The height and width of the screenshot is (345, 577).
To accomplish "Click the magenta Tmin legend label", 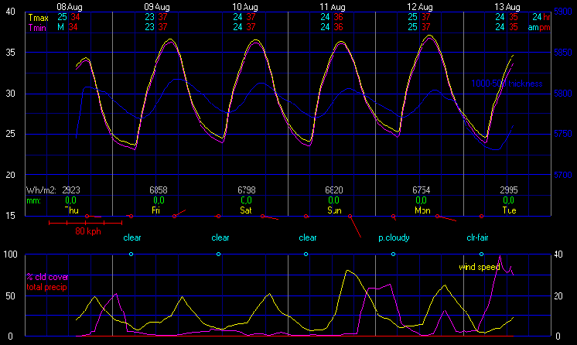I will coord(37,28).
